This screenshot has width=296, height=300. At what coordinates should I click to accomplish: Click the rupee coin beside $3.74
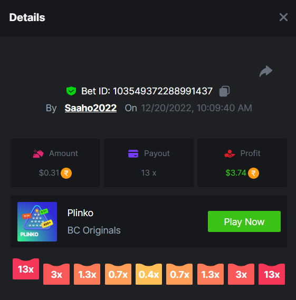point(253,173)
